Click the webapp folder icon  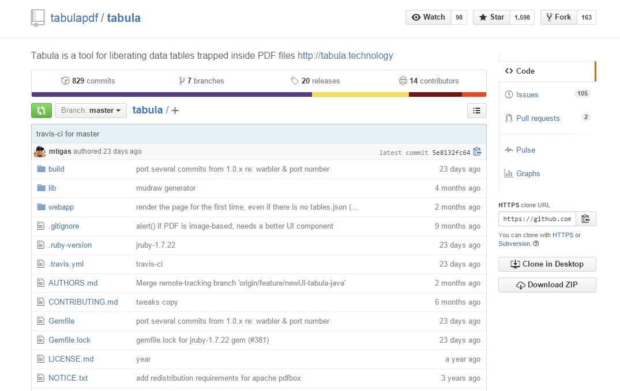coord(41,207)
